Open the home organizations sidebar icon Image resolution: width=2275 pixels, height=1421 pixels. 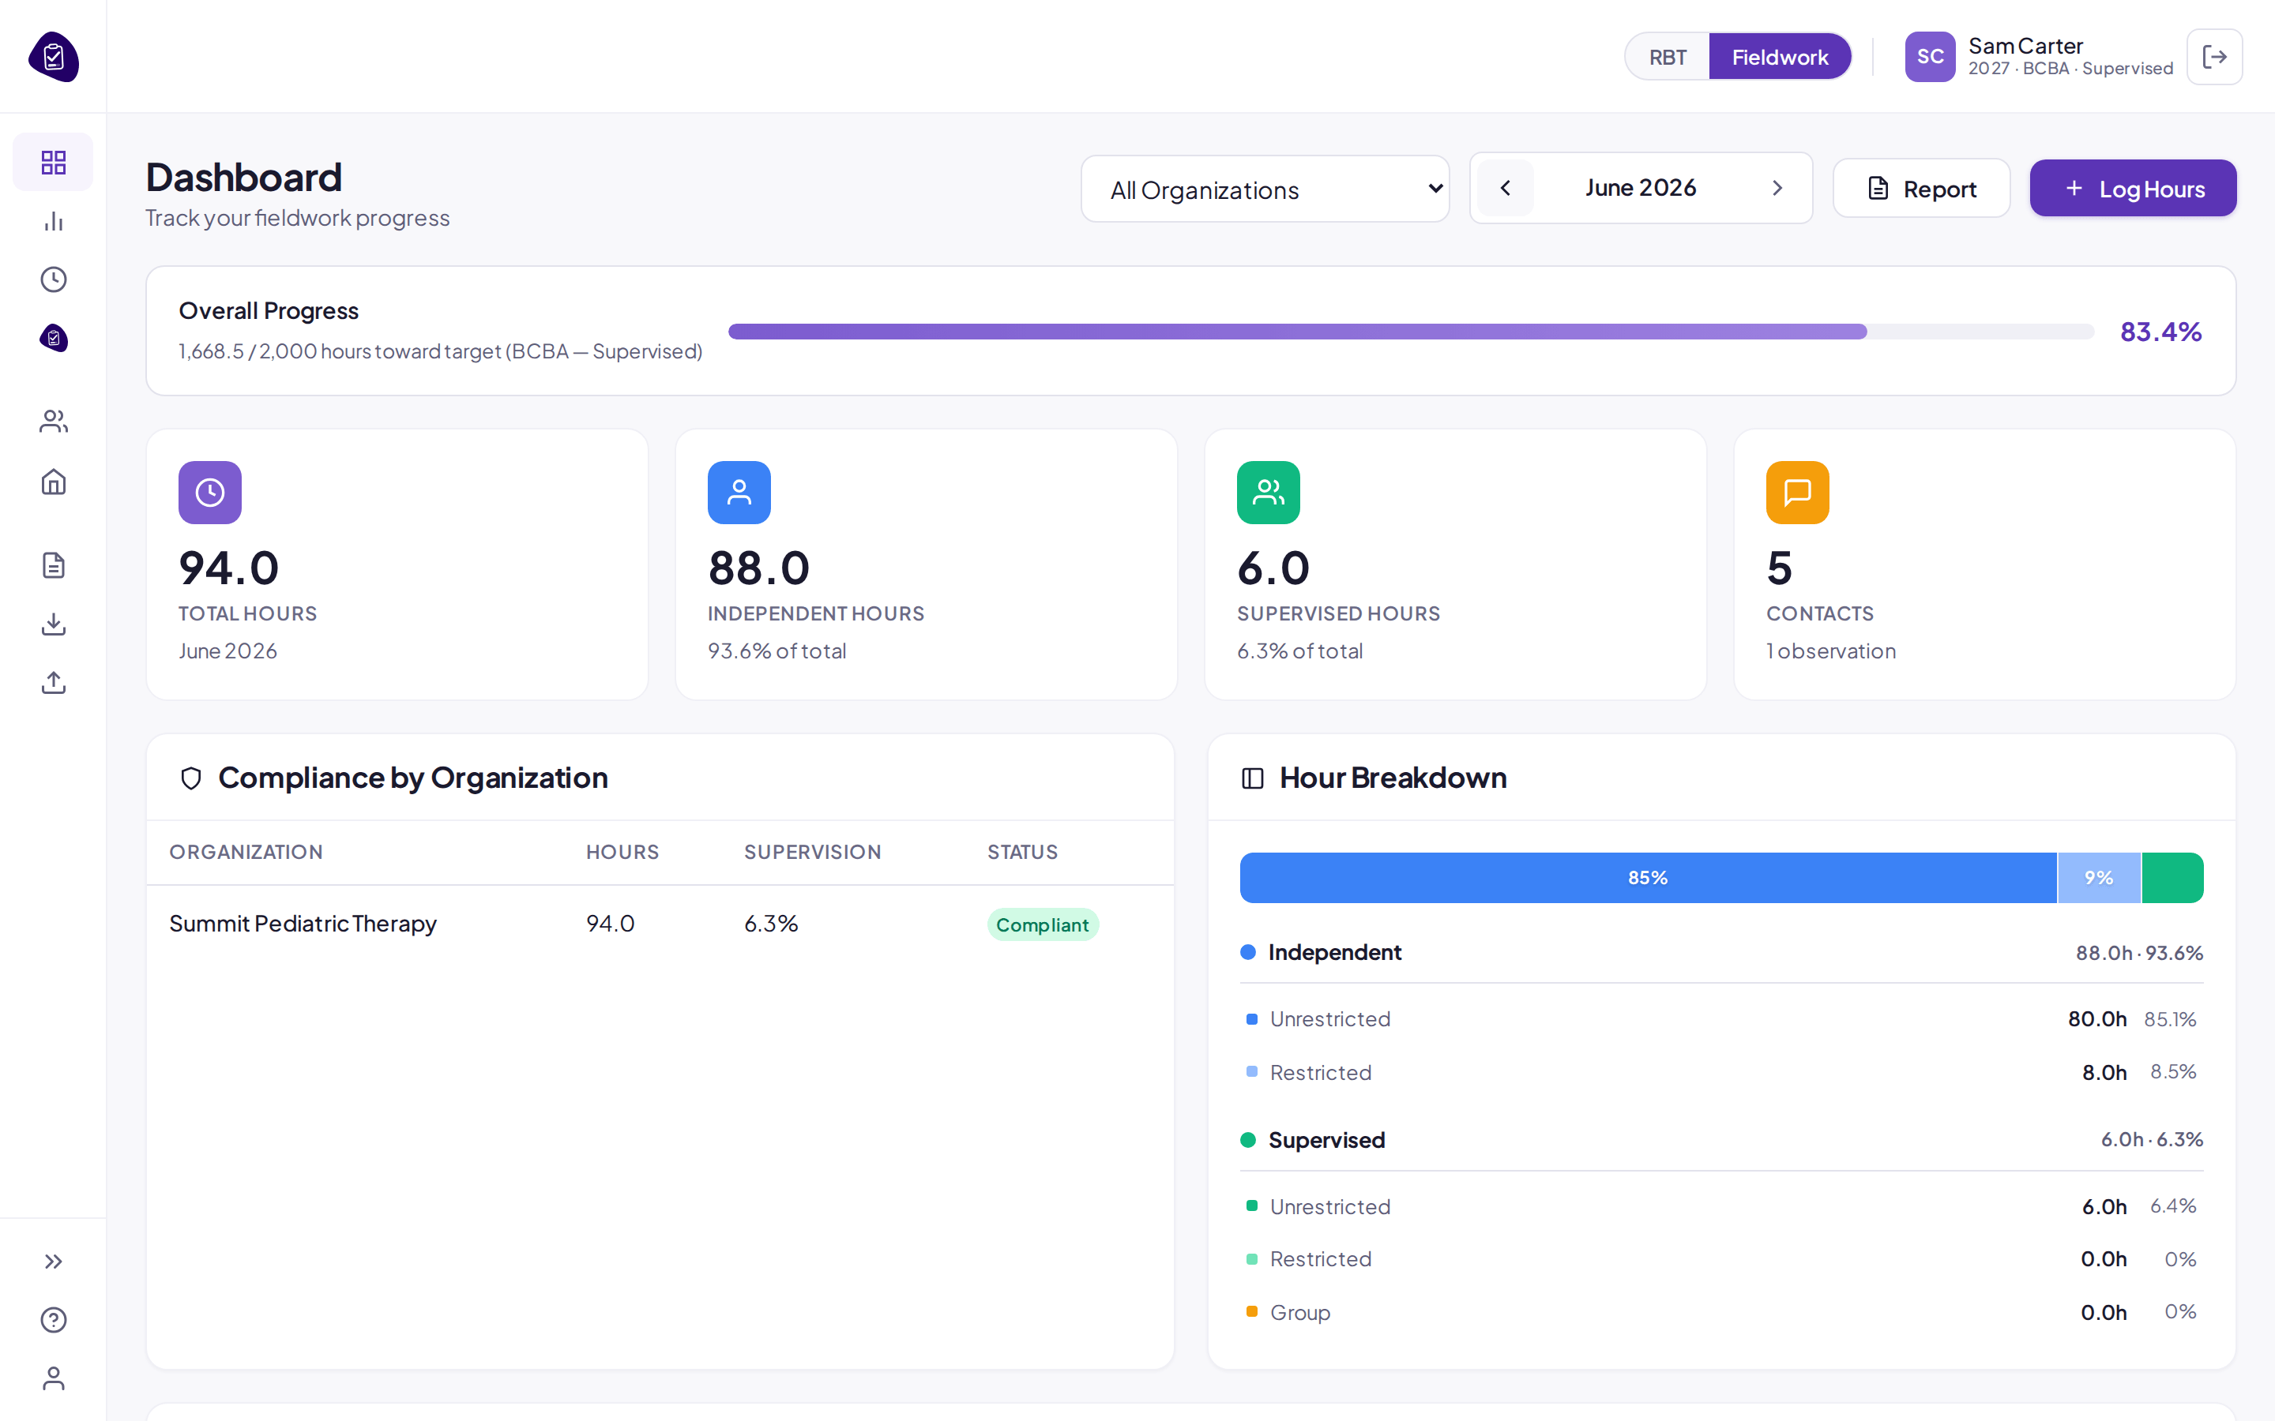(x=54, y=482)
